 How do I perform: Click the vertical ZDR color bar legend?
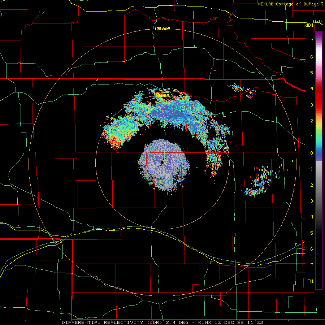319,160
